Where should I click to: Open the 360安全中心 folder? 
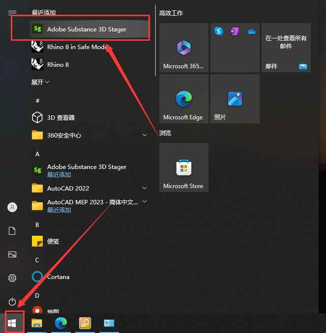[x=89, y=135]
